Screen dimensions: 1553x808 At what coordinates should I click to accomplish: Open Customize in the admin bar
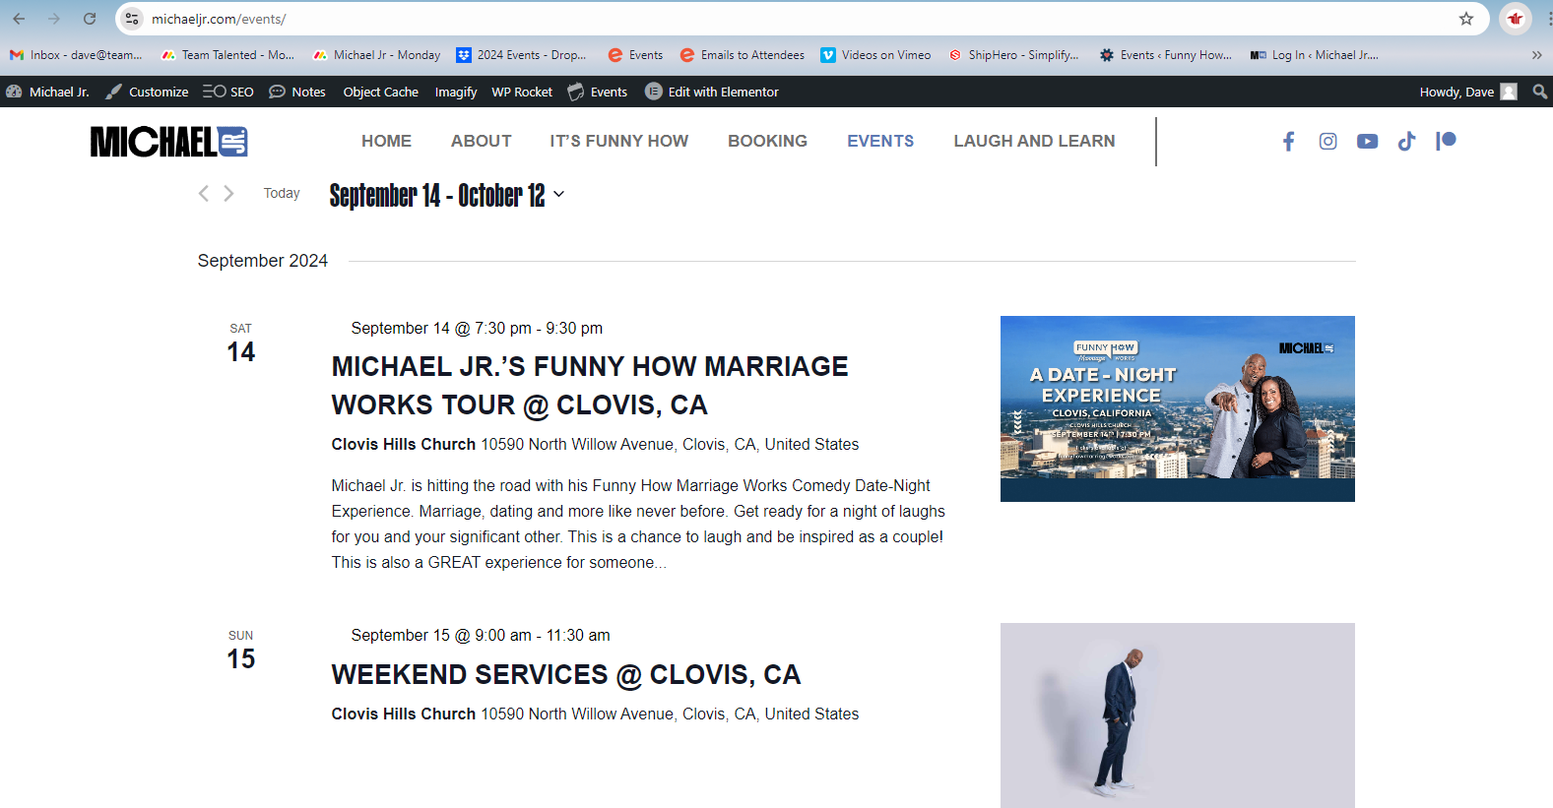click(x=147, y=92)
